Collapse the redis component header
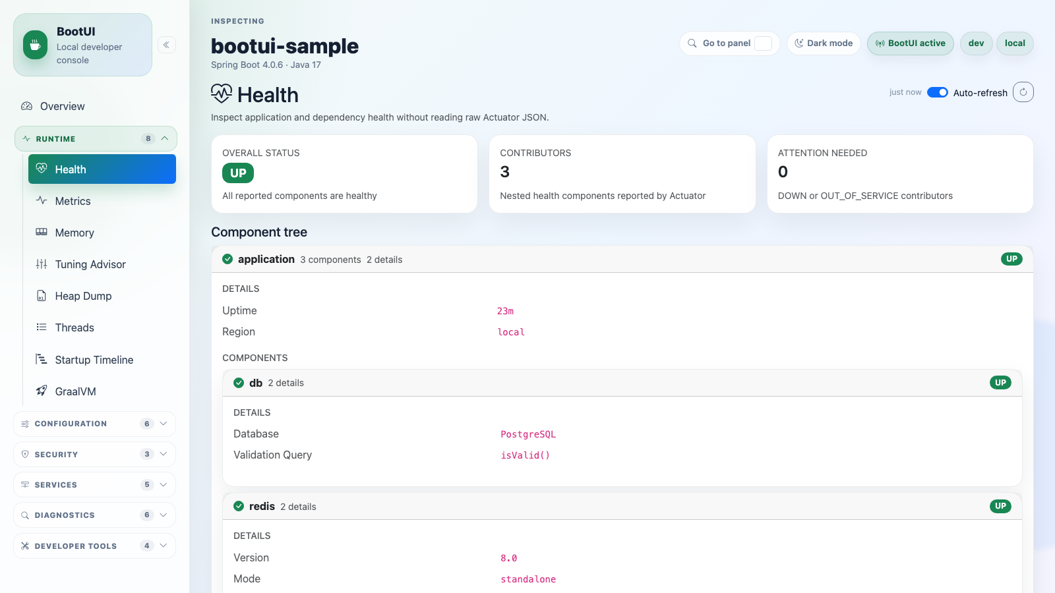 (x=622, y=506)
